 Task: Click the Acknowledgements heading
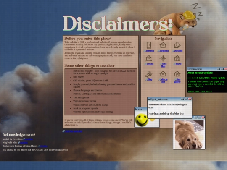pyautogui.click(x=19, y=135)
